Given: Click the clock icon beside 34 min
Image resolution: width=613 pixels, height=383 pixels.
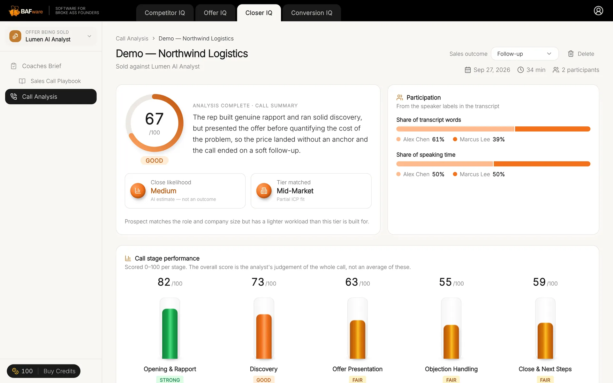Looking at the screenshot, I should [x=520, y=70].
